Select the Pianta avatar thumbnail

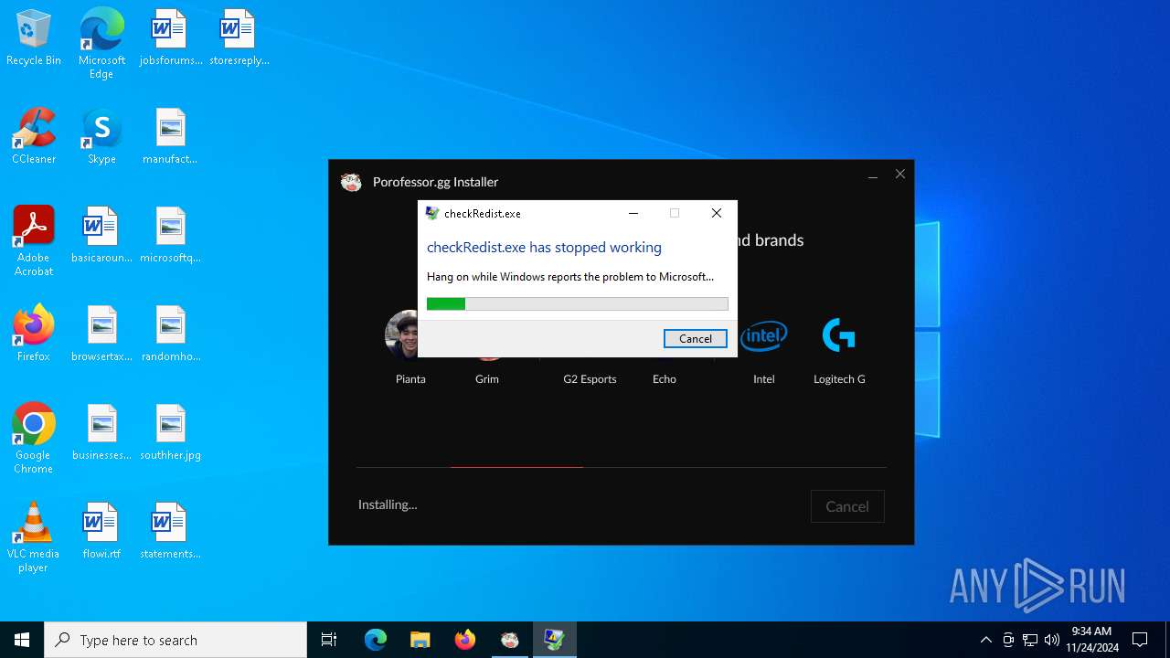(402, 334)
